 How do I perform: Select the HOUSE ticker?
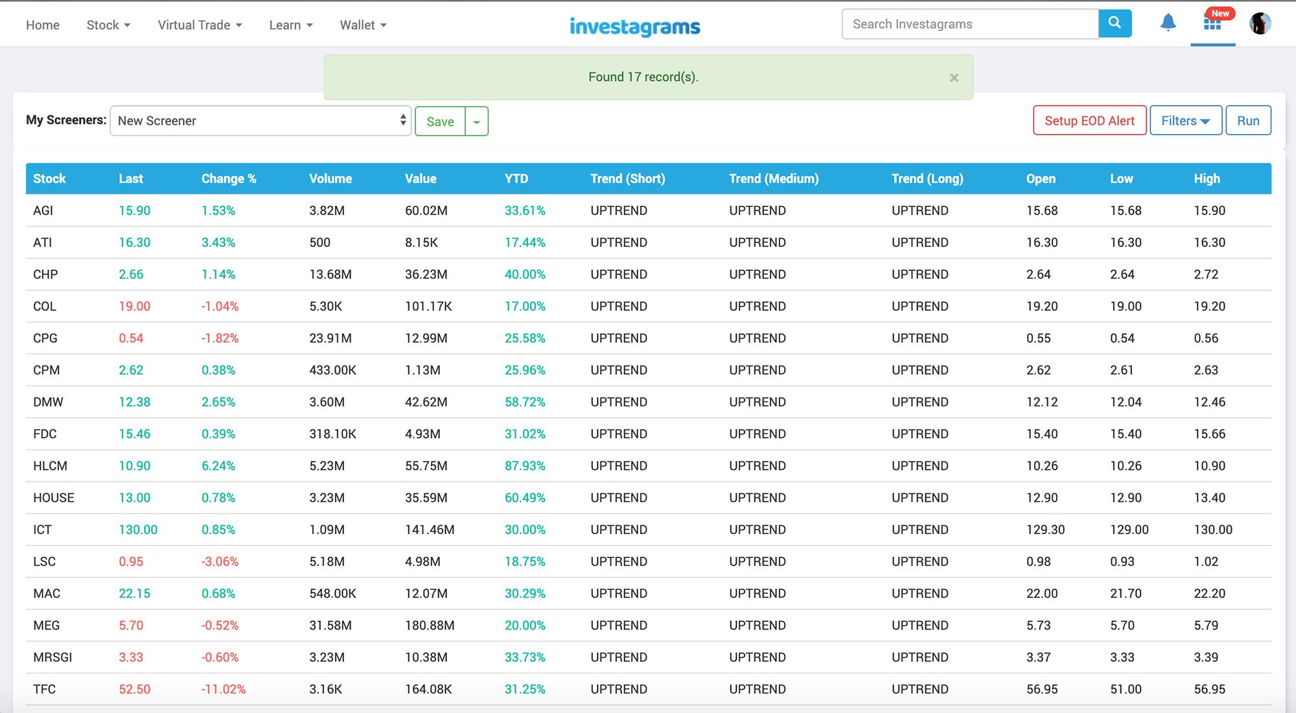(53, 498)
